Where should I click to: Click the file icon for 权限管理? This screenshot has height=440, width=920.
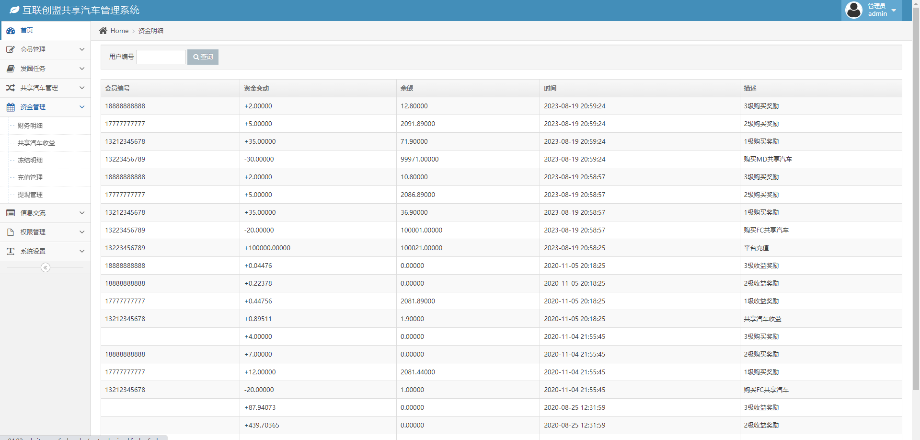[x=11, y=232]
